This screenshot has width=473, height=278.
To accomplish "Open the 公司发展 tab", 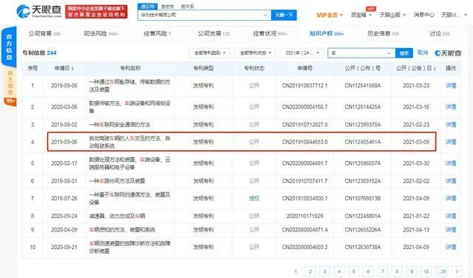I will click(214, 33).
